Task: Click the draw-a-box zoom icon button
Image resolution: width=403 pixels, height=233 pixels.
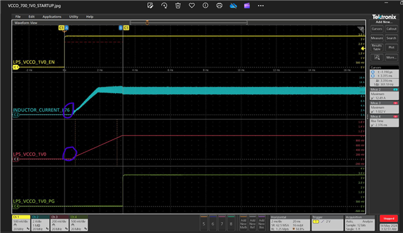Action: [377, 57]
